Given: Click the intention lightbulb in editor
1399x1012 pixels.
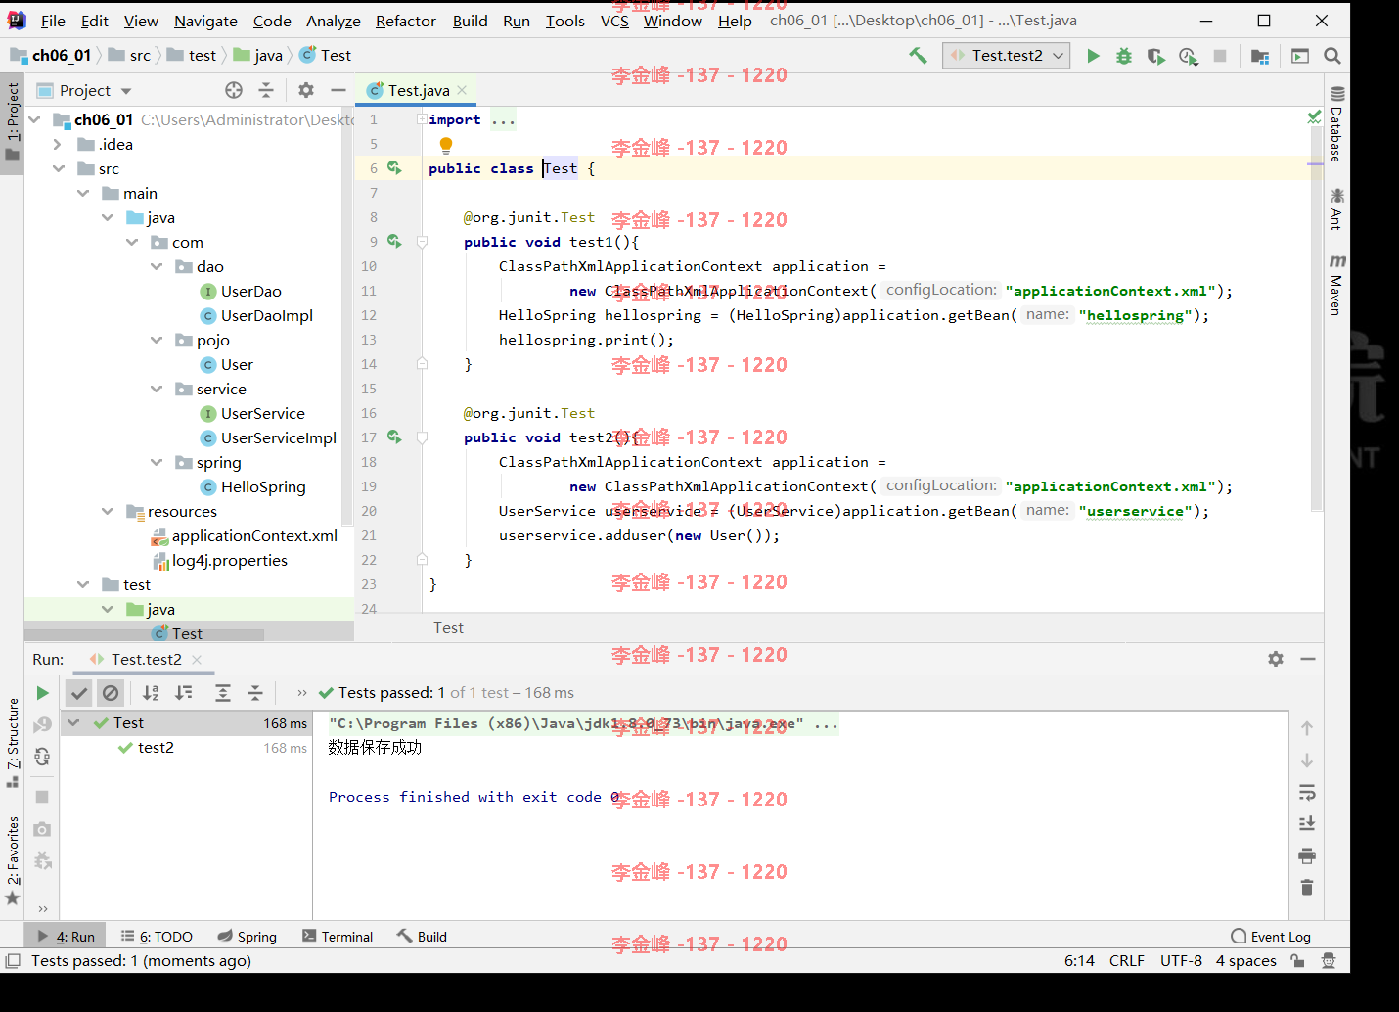Looking at the screenshot, I should point(446,145).
